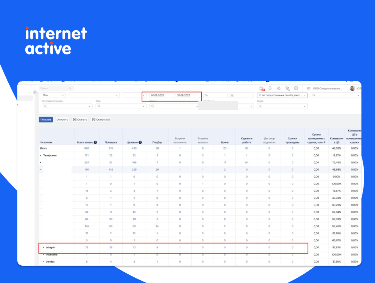Click help icon next to Целевые
The height and width of the screenshot is (283, 375).
(x=140, y=142)
